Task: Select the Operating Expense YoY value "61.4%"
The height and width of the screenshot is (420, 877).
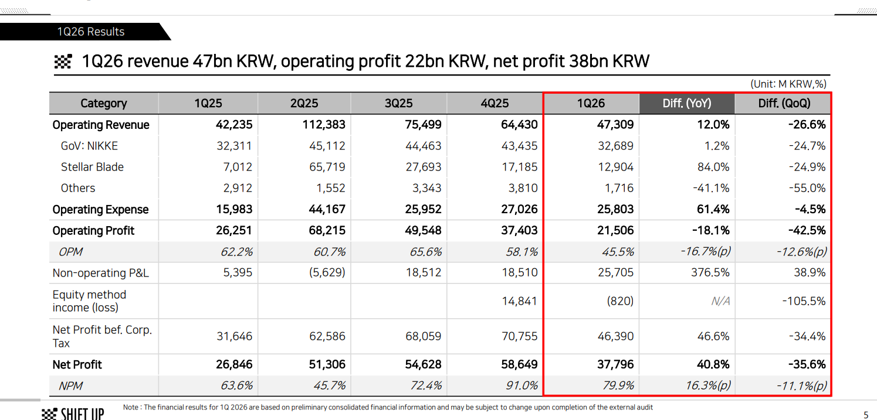Action: pyautogui.click(x=714, y=209)
